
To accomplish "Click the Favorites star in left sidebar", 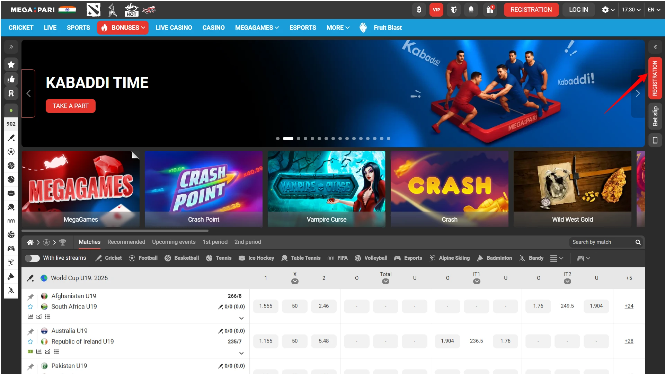I will 11,64.
